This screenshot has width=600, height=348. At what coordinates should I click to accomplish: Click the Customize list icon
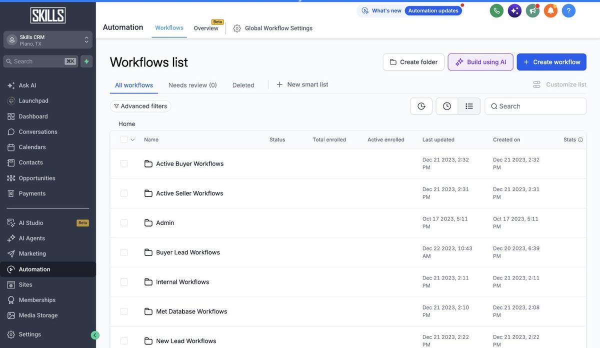tap(536, 84)
